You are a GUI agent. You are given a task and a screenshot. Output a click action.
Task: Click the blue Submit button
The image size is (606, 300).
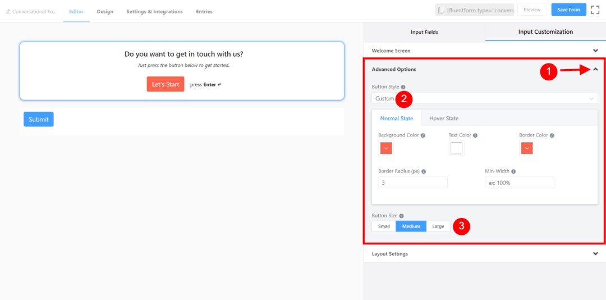[39, 119]
